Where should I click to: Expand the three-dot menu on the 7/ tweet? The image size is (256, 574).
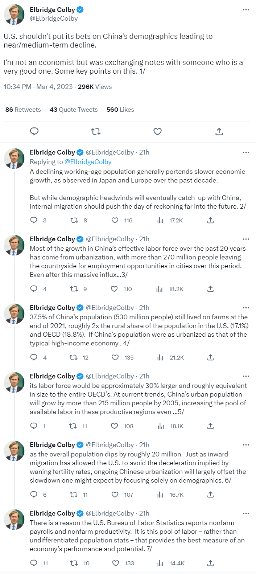tap(246, 513)
